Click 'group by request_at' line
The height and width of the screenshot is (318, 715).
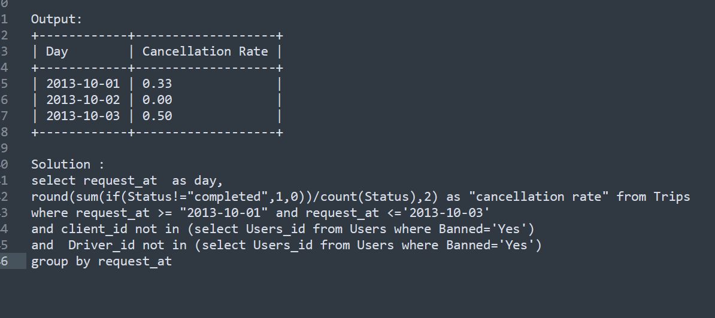(101, 262)
